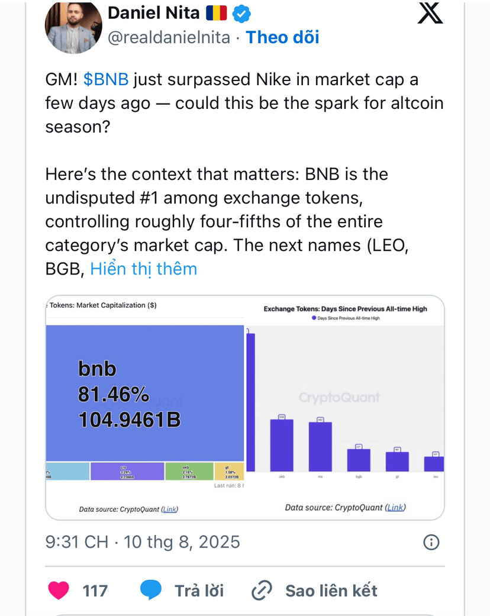Open the @realdanielnita handle
Screen dimensions: 490x616
[x=169, y=38]
